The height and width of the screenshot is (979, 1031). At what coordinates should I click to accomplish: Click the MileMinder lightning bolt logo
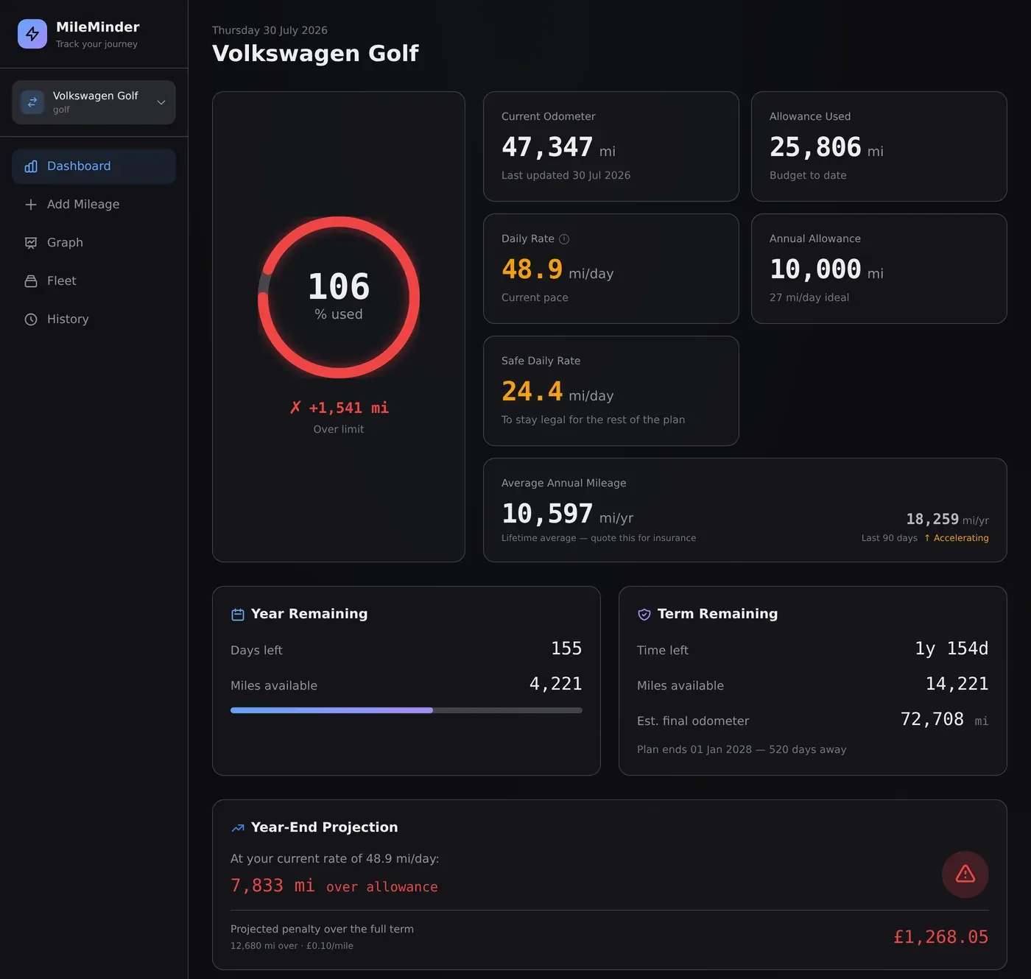(32, 34)
